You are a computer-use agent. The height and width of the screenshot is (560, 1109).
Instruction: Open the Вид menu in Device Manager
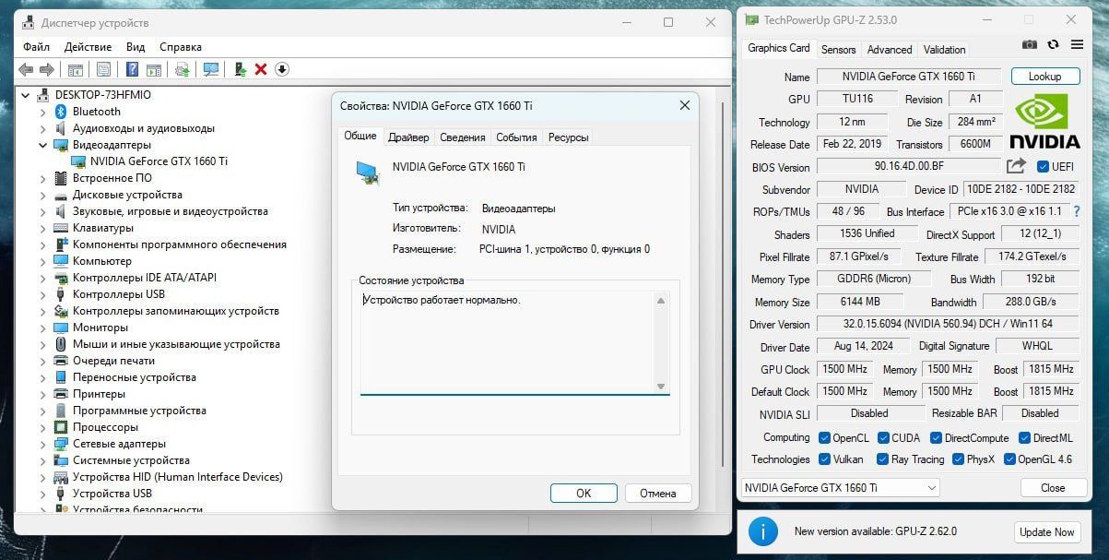tap(136, 47)
